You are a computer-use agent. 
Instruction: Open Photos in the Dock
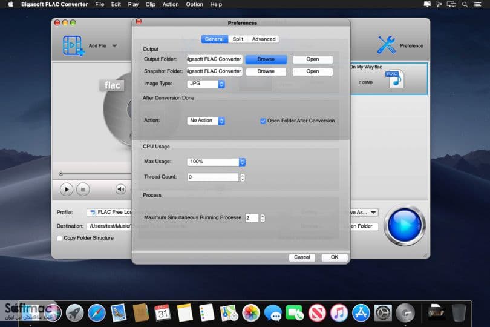point(250,312)
